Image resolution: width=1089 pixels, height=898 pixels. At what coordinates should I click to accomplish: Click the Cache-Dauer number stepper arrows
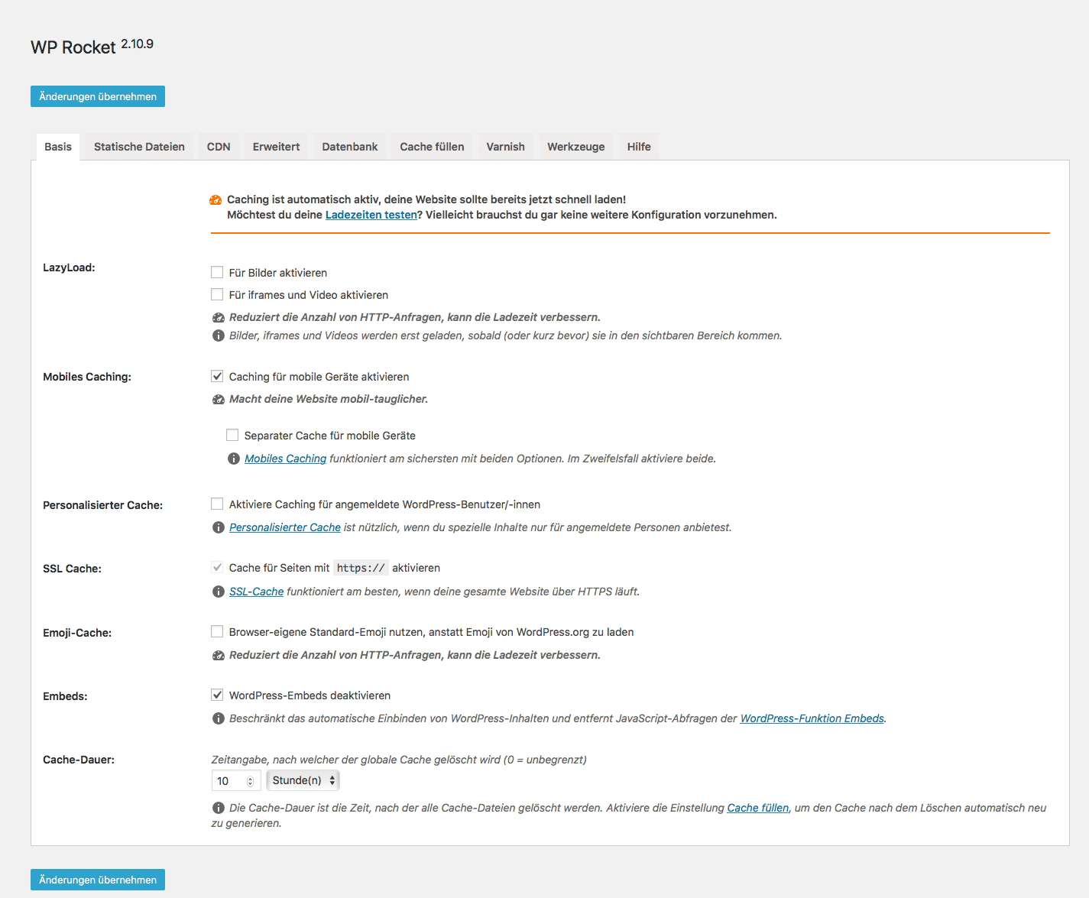tap(250, 781)
